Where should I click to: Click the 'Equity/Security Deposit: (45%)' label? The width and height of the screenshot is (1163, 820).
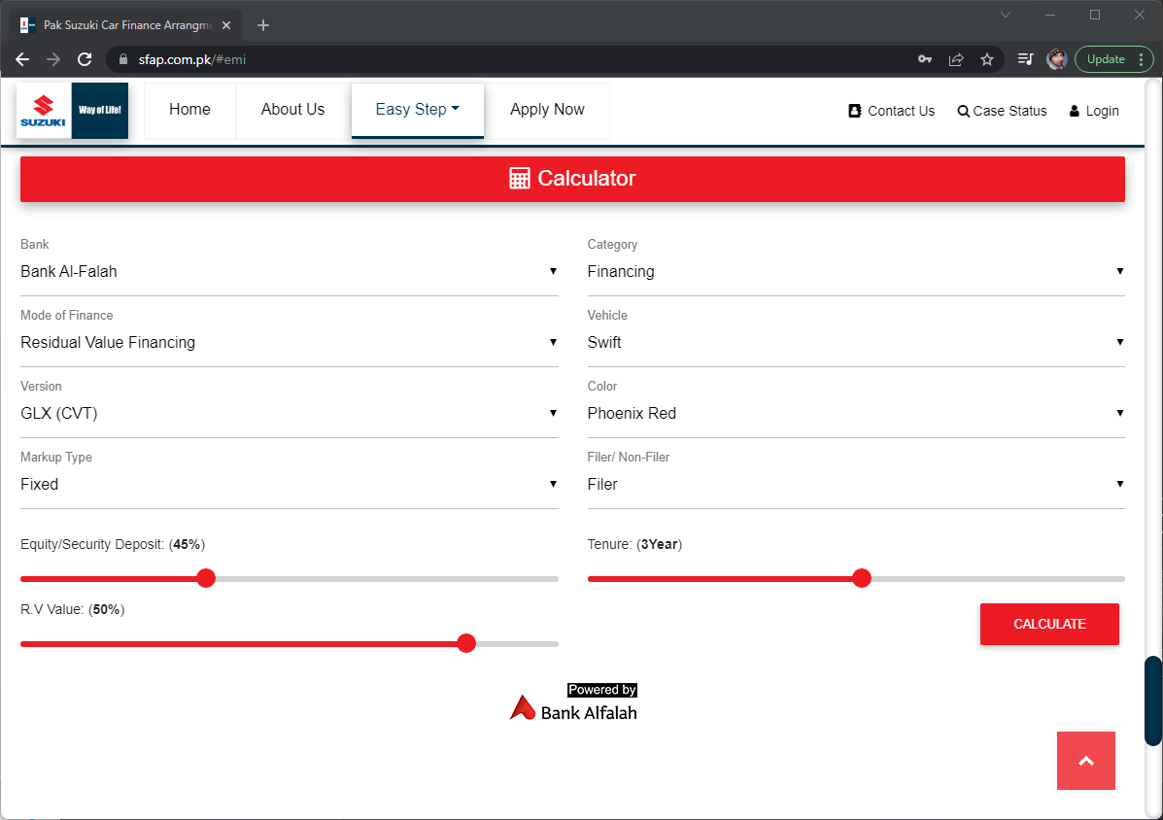pos(113,545)
